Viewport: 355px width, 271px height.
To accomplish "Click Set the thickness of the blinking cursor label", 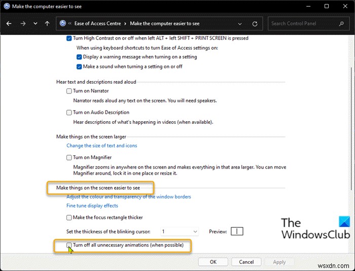I will (108, 231).
